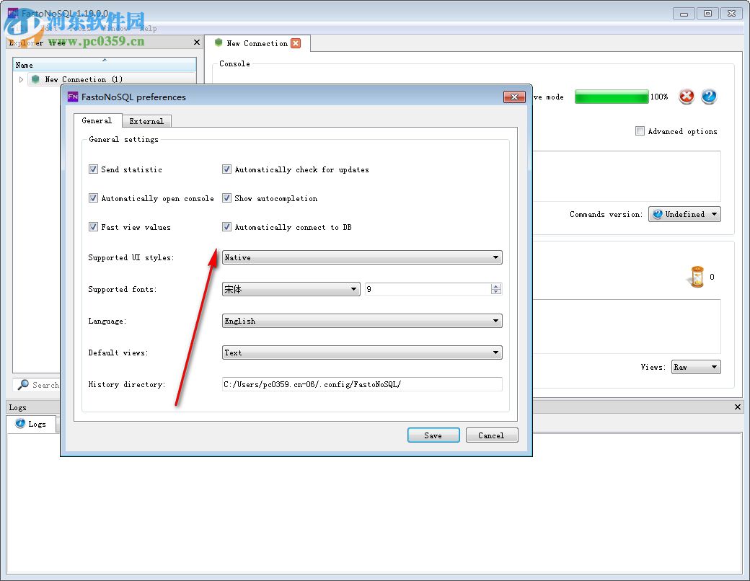This screenshot has width=750, height=581.
Task: Close the Logs panel
Action: coord(738,407)
